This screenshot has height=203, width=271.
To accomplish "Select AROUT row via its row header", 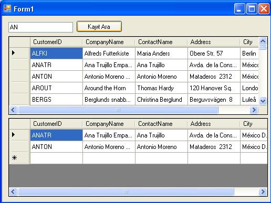I will coord(19,88).
